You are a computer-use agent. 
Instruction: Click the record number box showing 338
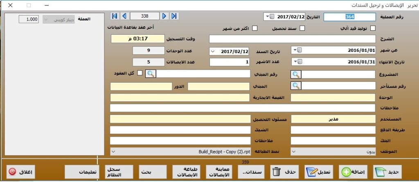point(144,16)
